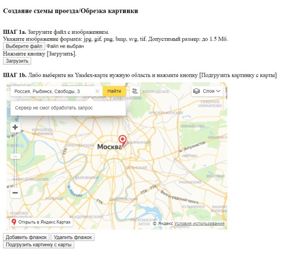Screen dimensions: 282x257
Task: Click the Подгрузить картинку с карты button
Action: [x=39, y=245]
